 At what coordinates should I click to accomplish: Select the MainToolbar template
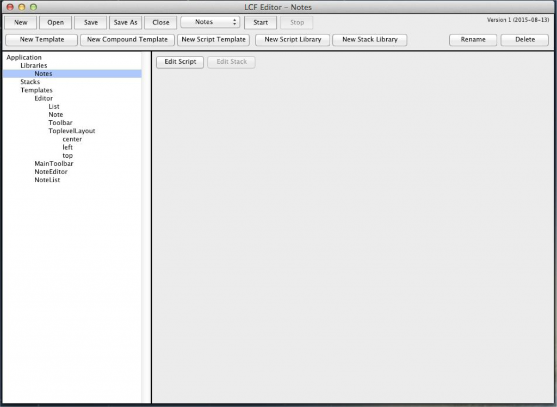(x=54, y=164)
